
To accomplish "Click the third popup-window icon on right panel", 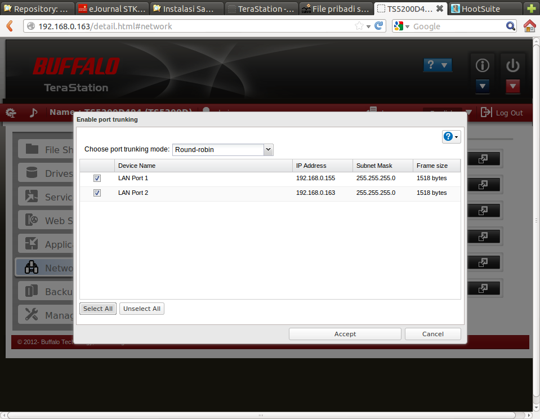I will (483, 211).
